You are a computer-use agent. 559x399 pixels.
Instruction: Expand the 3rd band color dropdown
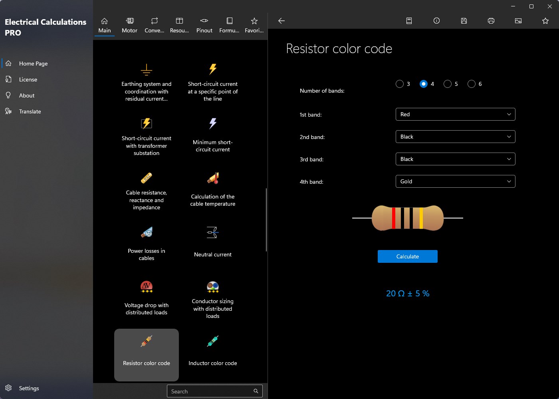pos(455,159)
